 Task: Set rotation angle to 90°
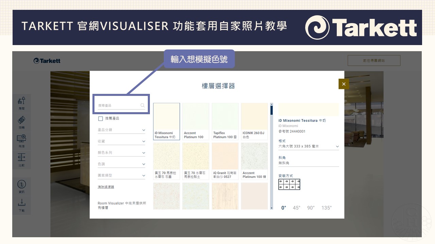point(311,208)
